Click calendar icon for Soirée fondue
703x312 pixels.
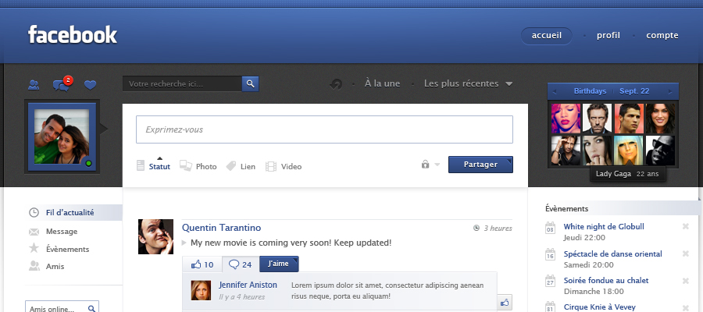coord(550,281)
